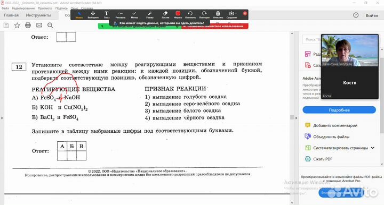Click reagents line 'В) BaCl2 и FeSO4'
Image resolution: width=384 pixels, height=205 pixels.
click(55, 117)
